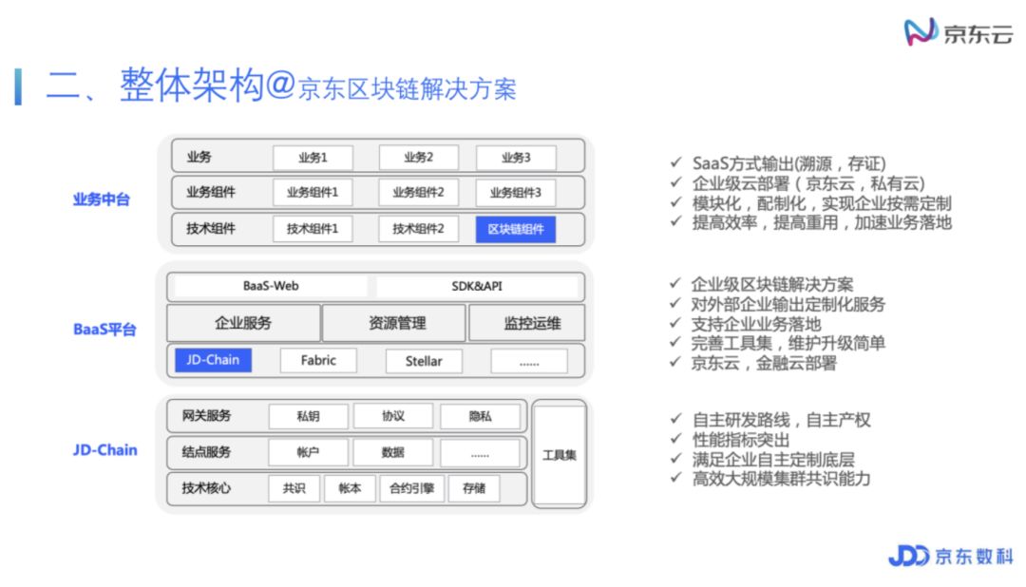The width and height of the screenshot is (1026, 587).
Task: Select the 帐本 box
Action: pos(350,488)
